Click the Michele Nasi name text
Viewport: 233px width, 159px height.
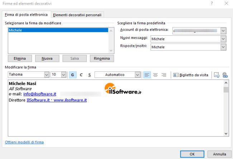pos(23,83)
